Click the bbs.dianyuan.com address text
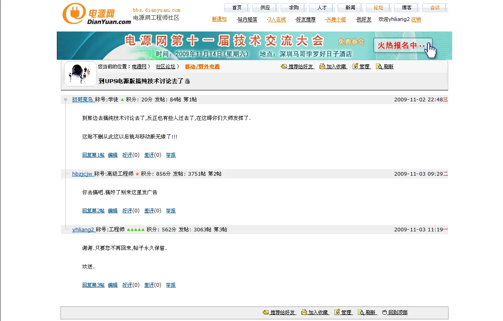 point(157,10)
